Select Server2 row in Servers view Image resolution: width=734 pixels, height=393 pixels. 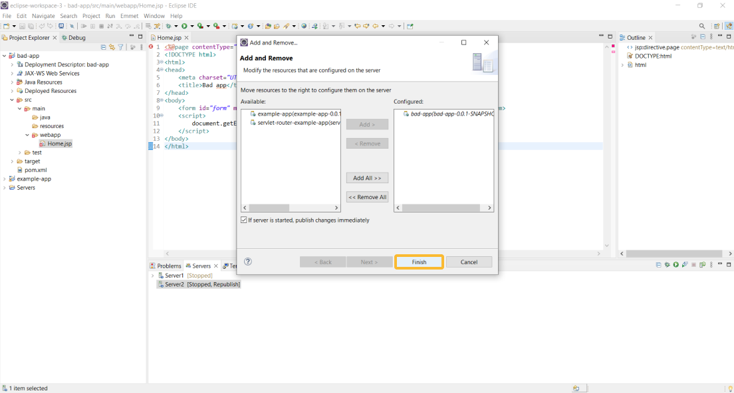pos(199,284)
